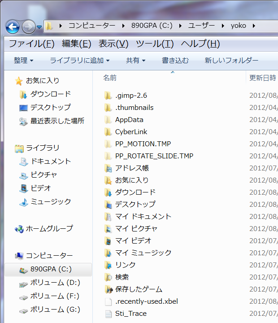Expand the ライブラリに追加 dropdown
This screenshot has width=278, height=323.
click(79, 60)
